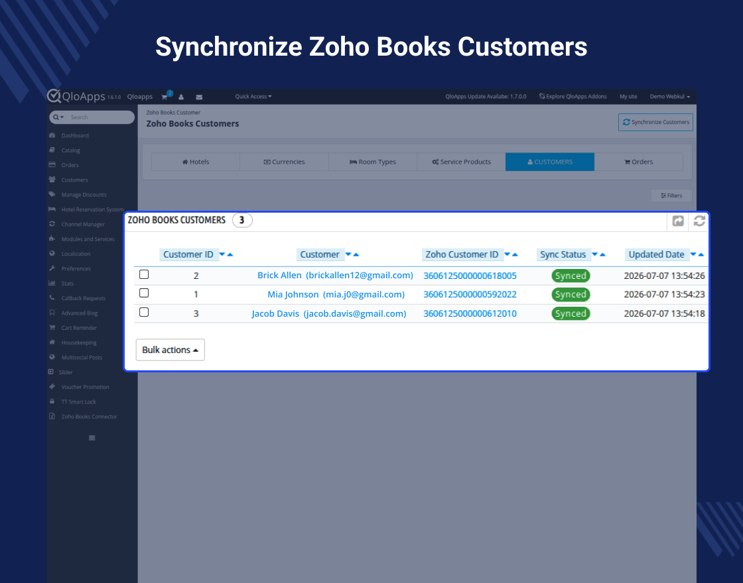Select checkbox for Jacob Davis row

[144, 312]
